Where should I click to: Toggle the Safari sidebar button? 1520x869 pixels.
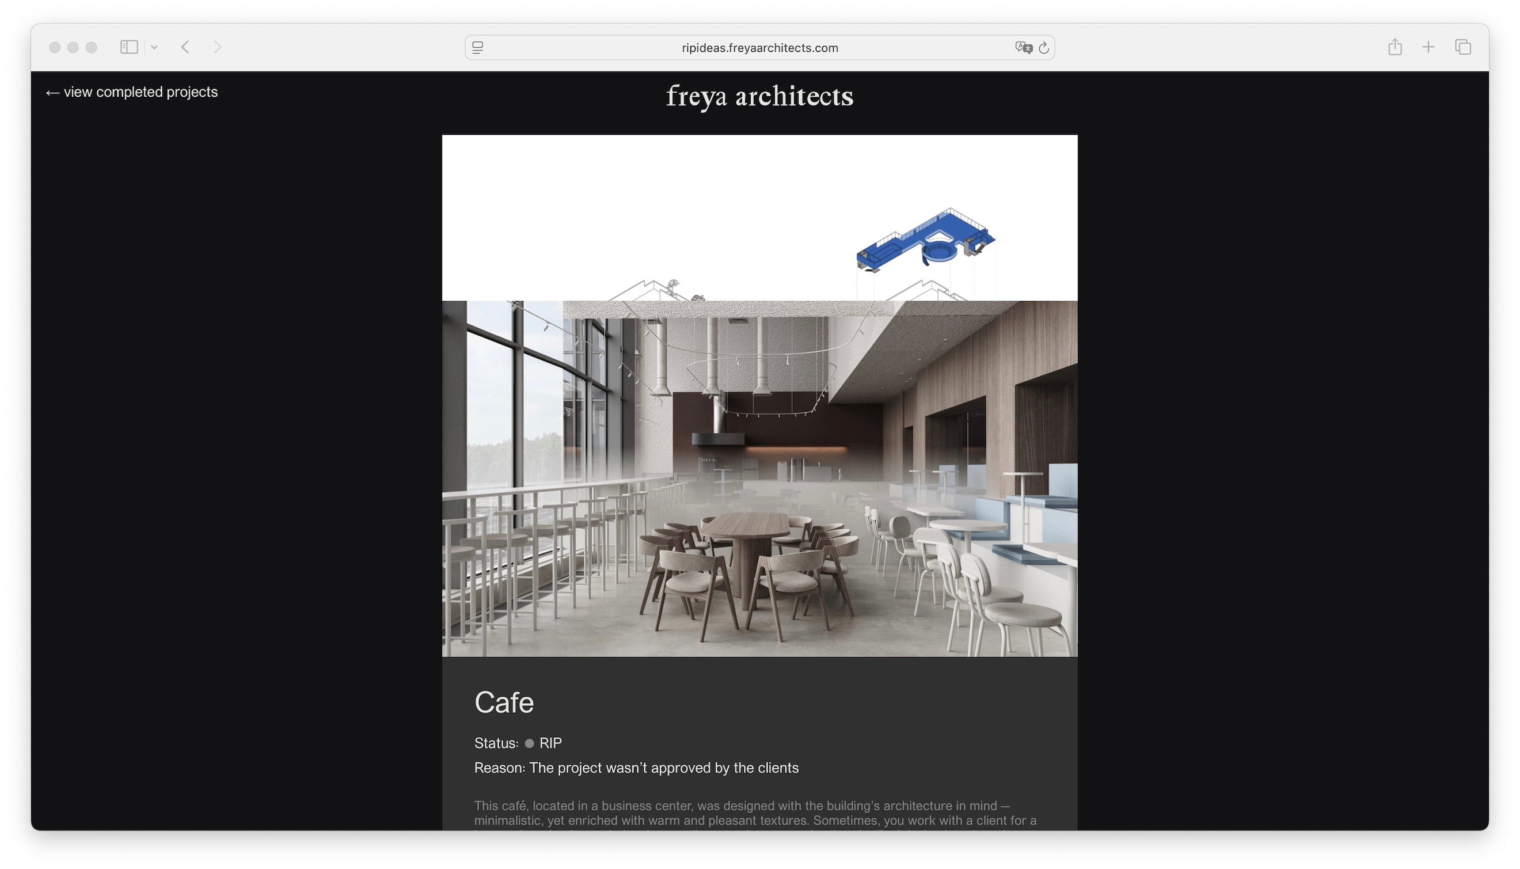[129, 47]
